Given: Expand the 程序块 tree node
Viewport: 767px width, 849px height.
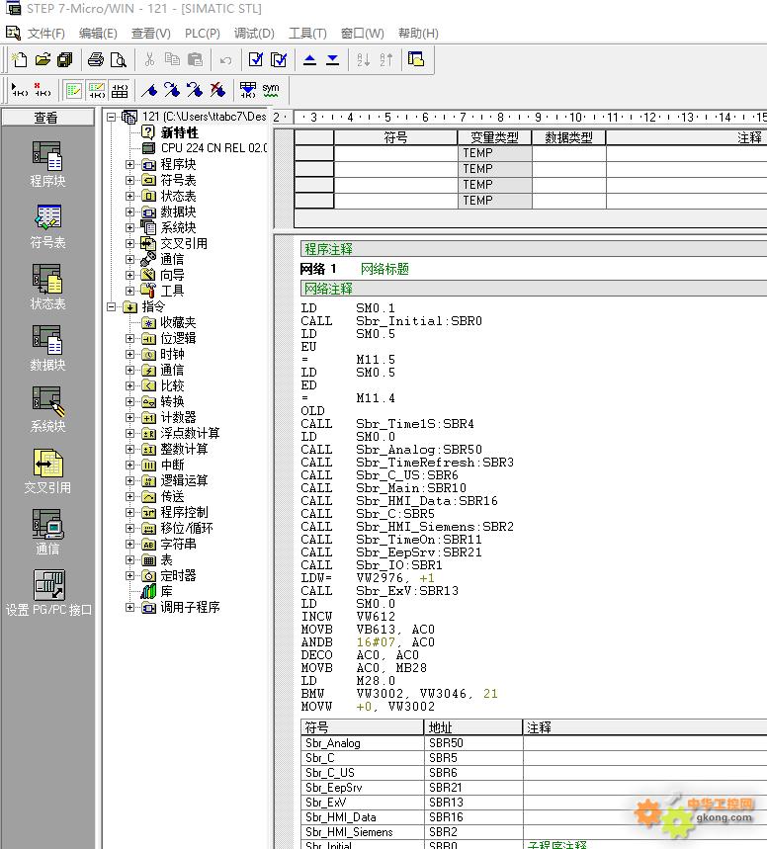Looking at the screenshot, I should coord(130,165).
